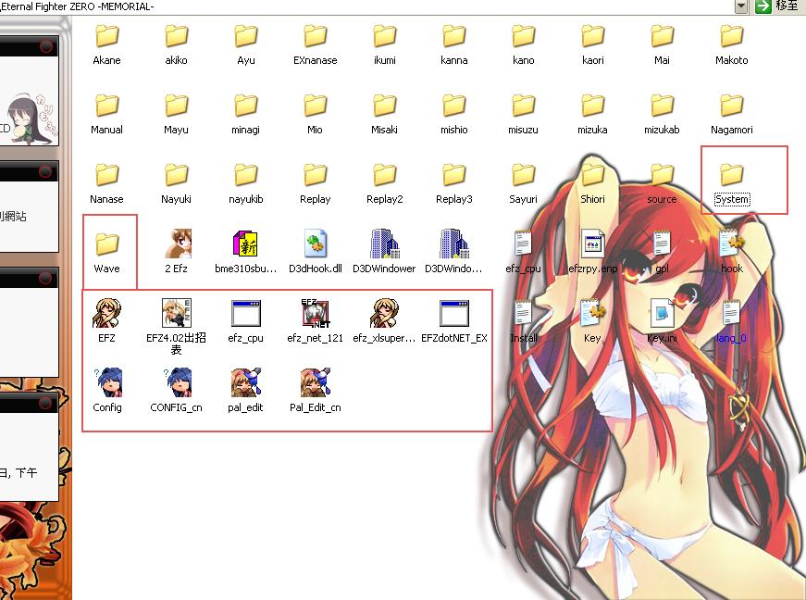Click the lang_0 file
Viewport: 806px width, 600px height.
pos(731,313)
